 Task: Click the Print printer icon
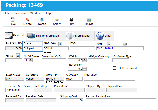tap(71, 20)
